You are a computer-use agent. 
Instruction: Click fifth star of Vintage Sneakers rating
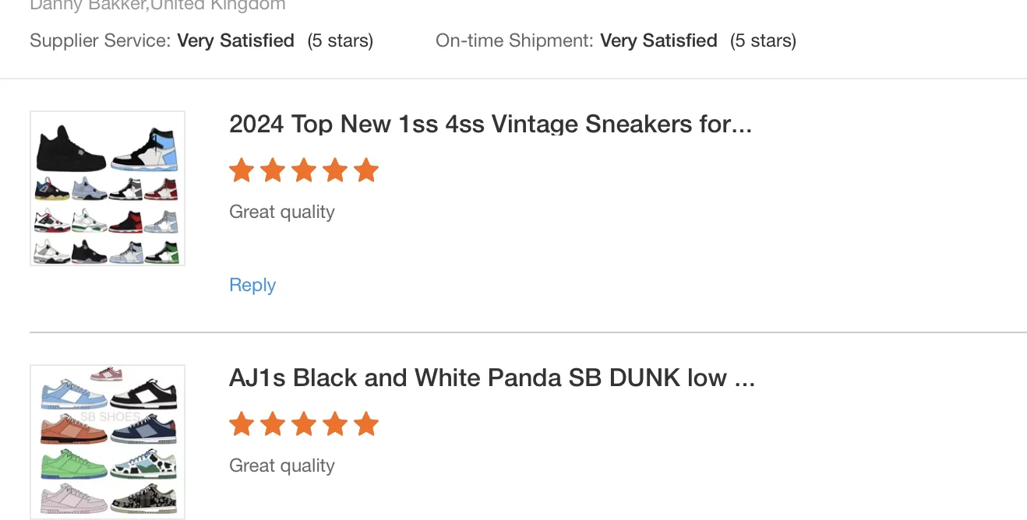pos(365,170)
